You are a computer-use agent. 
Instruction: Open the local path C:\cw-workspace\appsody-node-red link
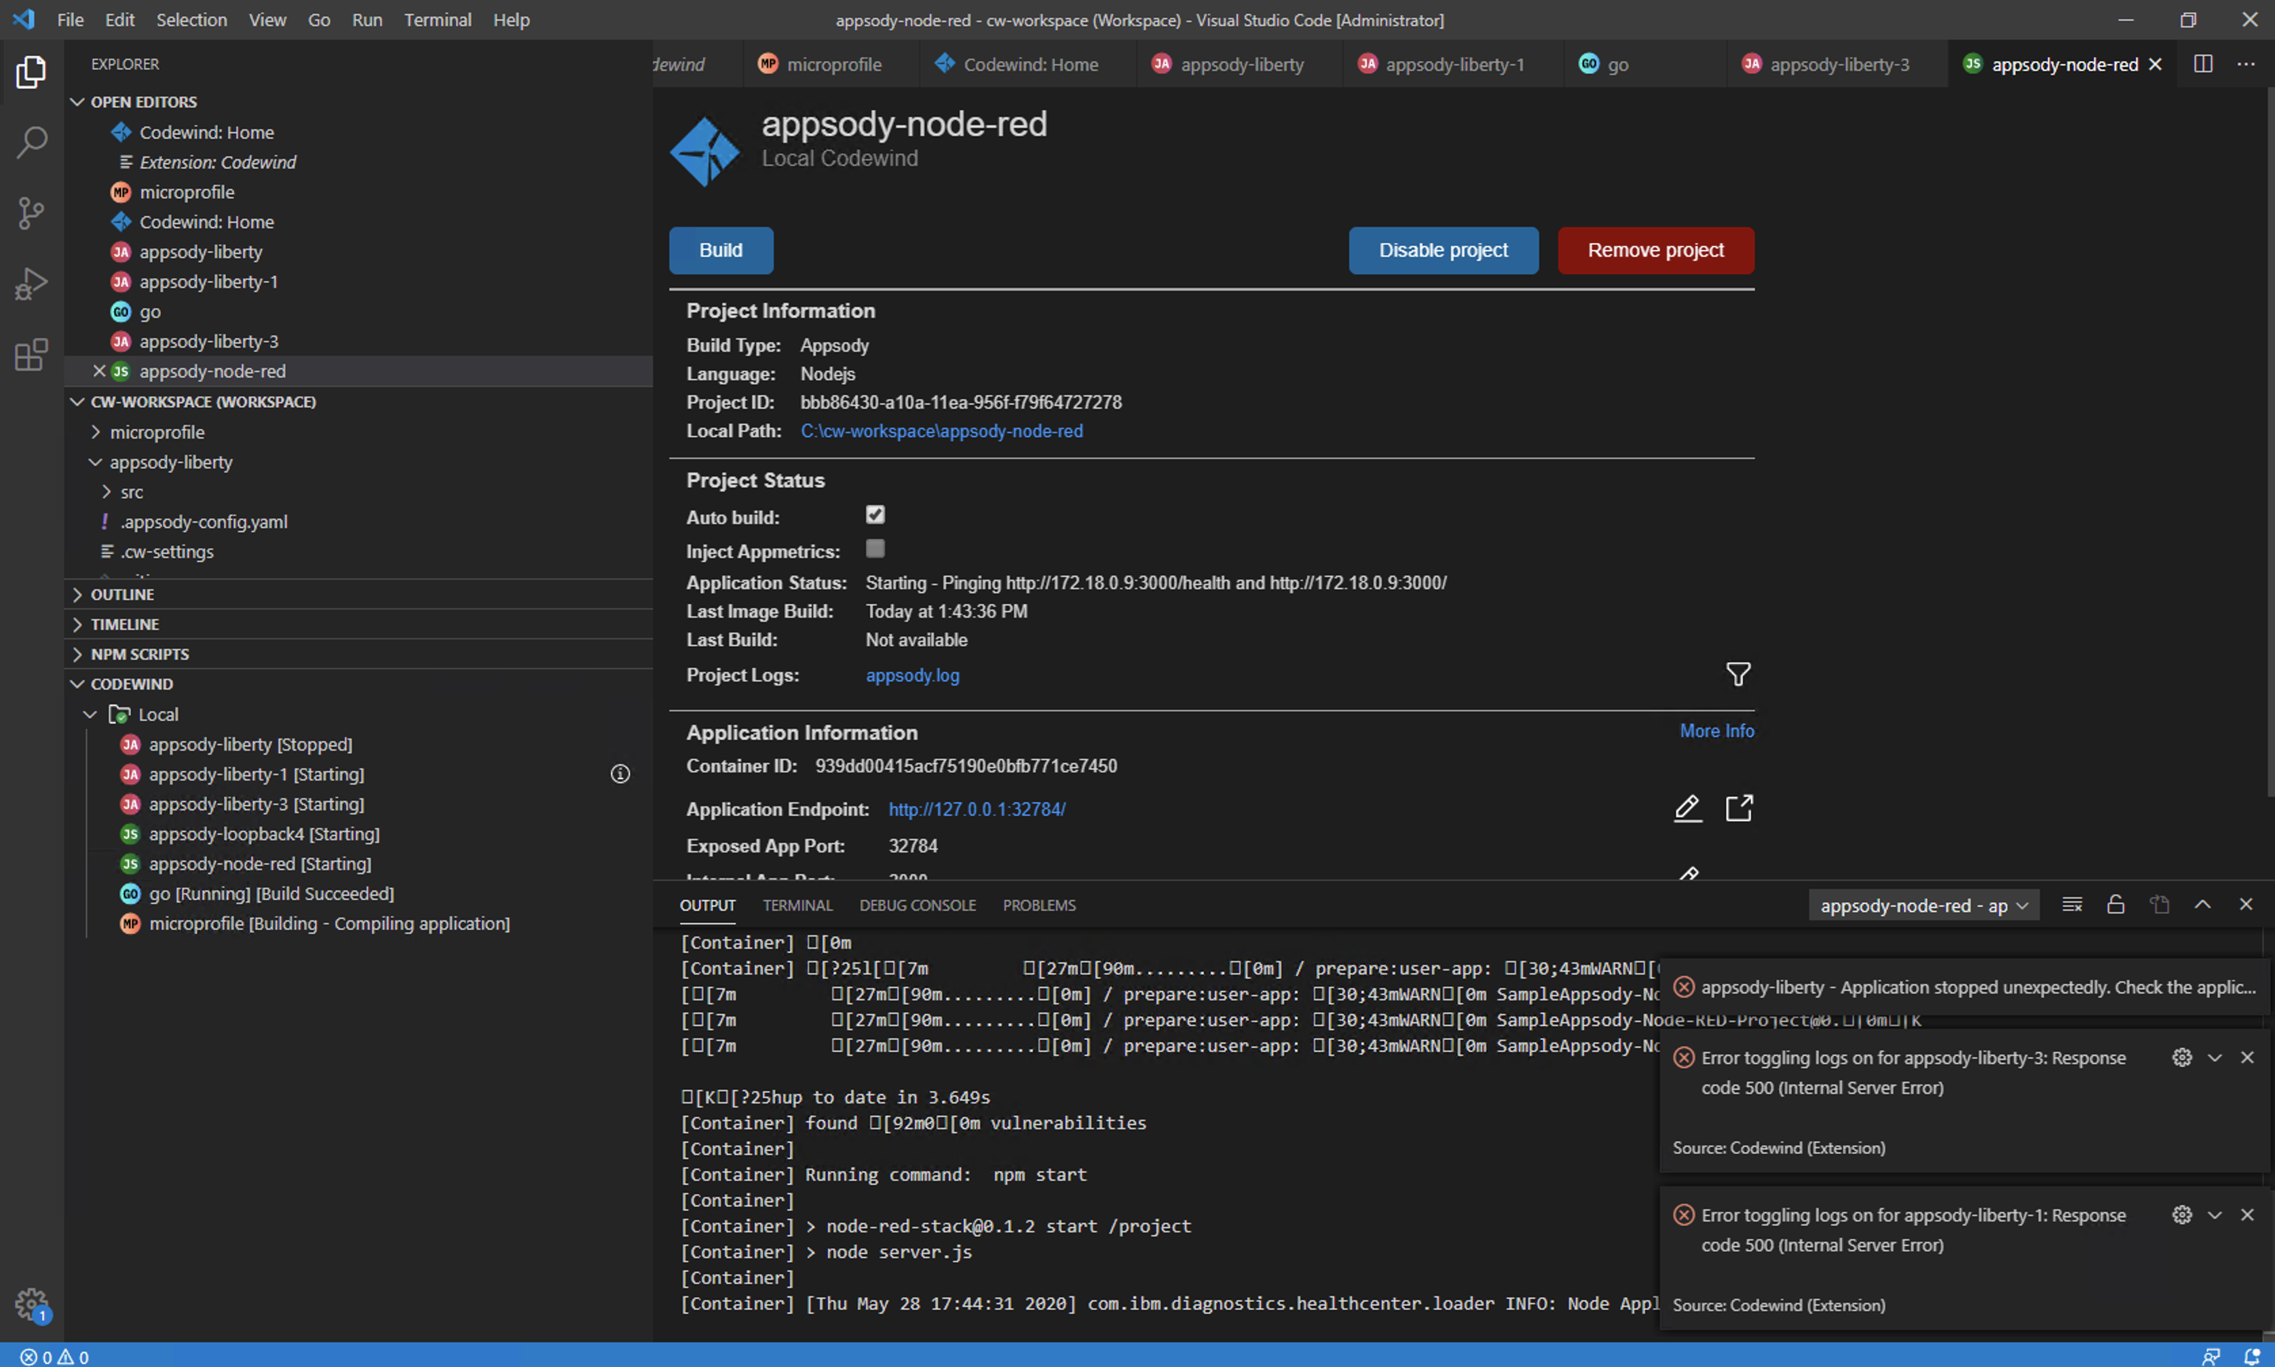(941, 431)
